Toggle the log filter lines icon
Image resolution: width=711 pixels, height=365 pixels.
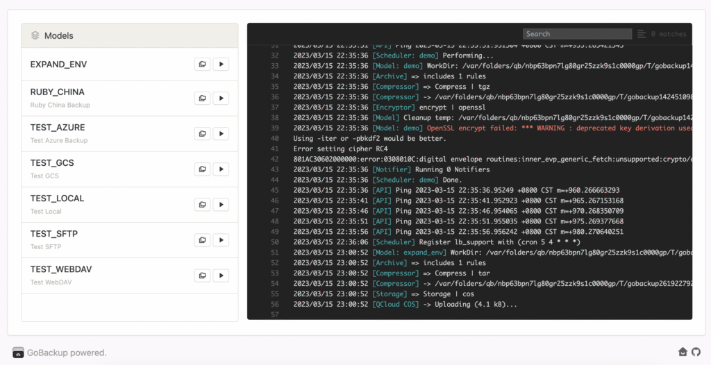642,34
